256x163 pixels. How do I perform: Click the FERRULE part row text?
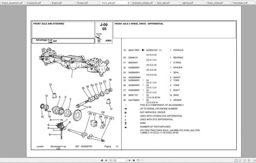click(178, 50)
